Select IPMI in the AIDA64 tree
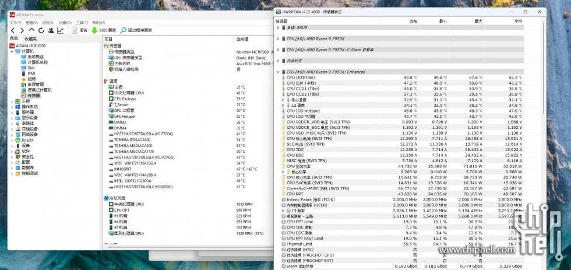 29,73
